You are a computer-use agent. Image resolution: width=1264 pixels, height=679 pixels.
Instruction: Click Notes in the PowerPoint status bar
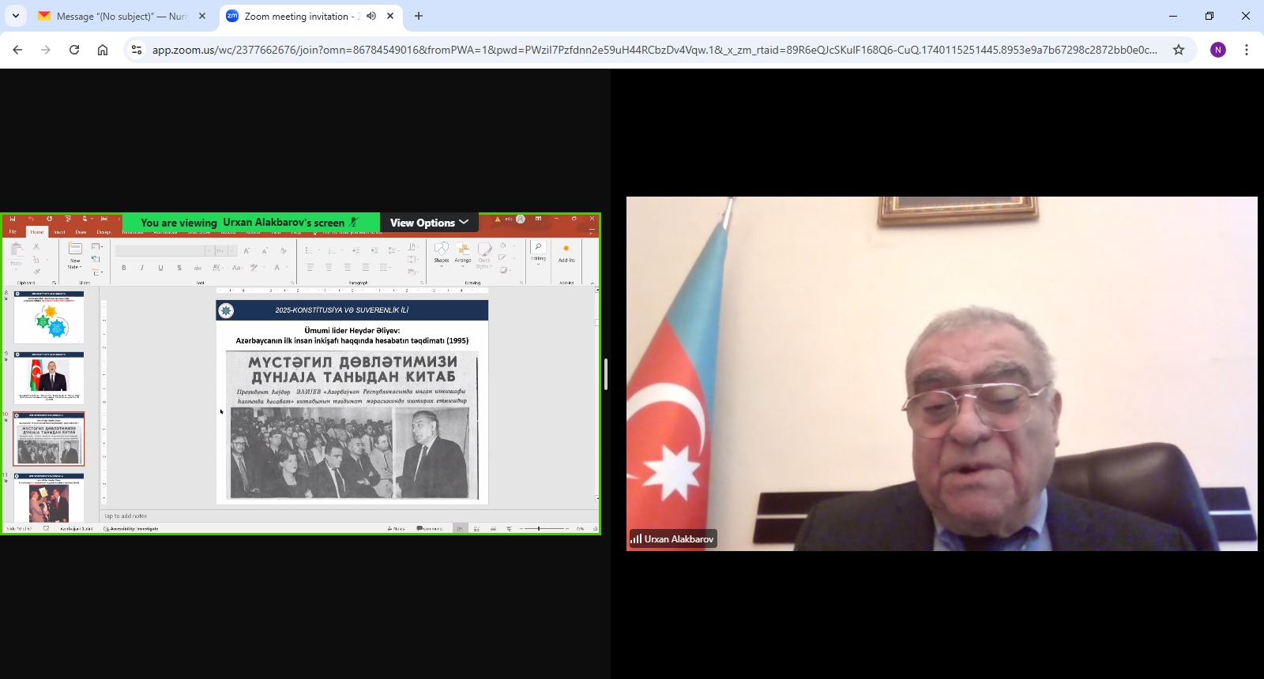[397, 528]
